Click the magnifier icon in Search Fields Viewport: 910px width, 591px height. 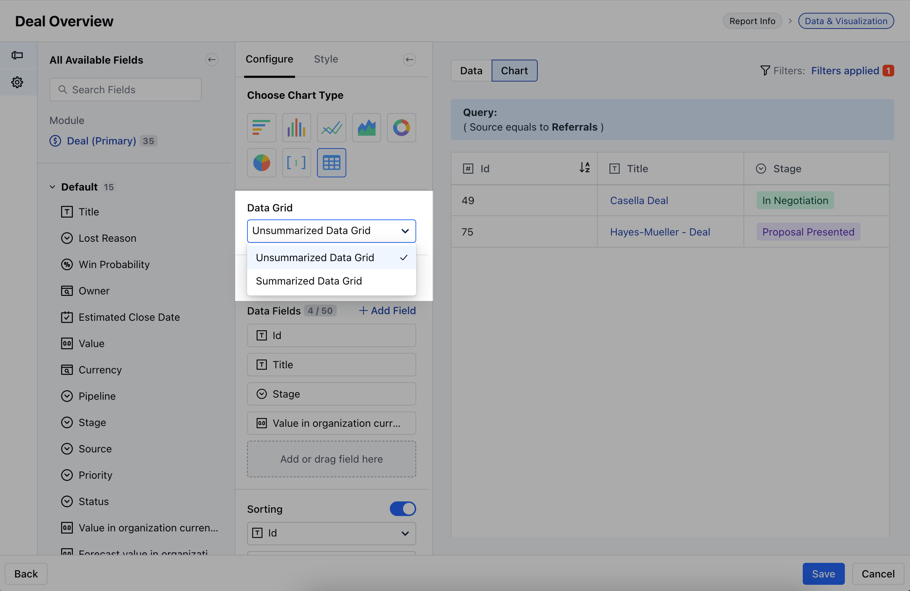[63, 90]
